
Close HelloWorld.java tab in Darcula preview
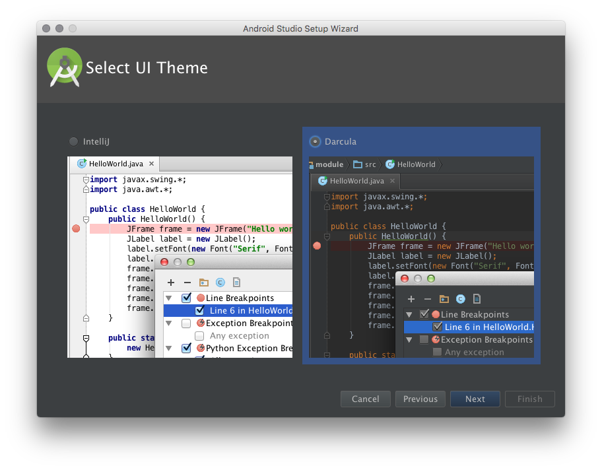[x=392, y=181]
